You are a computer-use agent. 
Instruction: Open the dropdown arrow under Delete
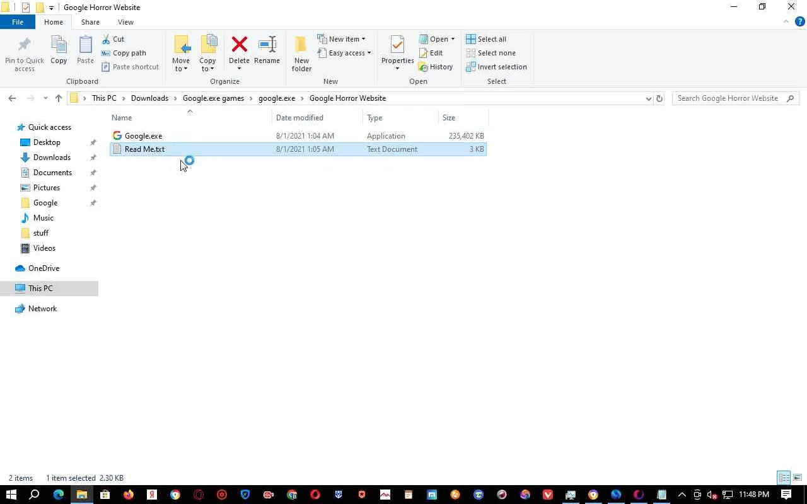click(239, 69)
